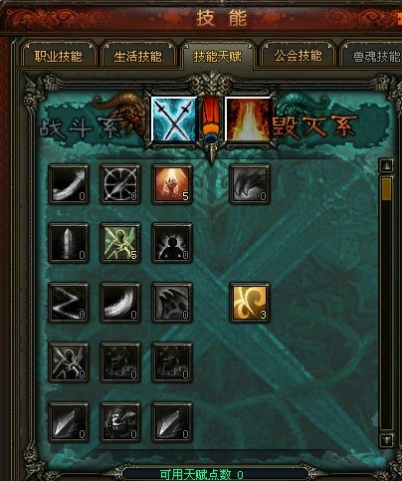Screen dimensions: 402x481
Task: Click the claw talent icon in top row
Action: [x=250, y=184]
